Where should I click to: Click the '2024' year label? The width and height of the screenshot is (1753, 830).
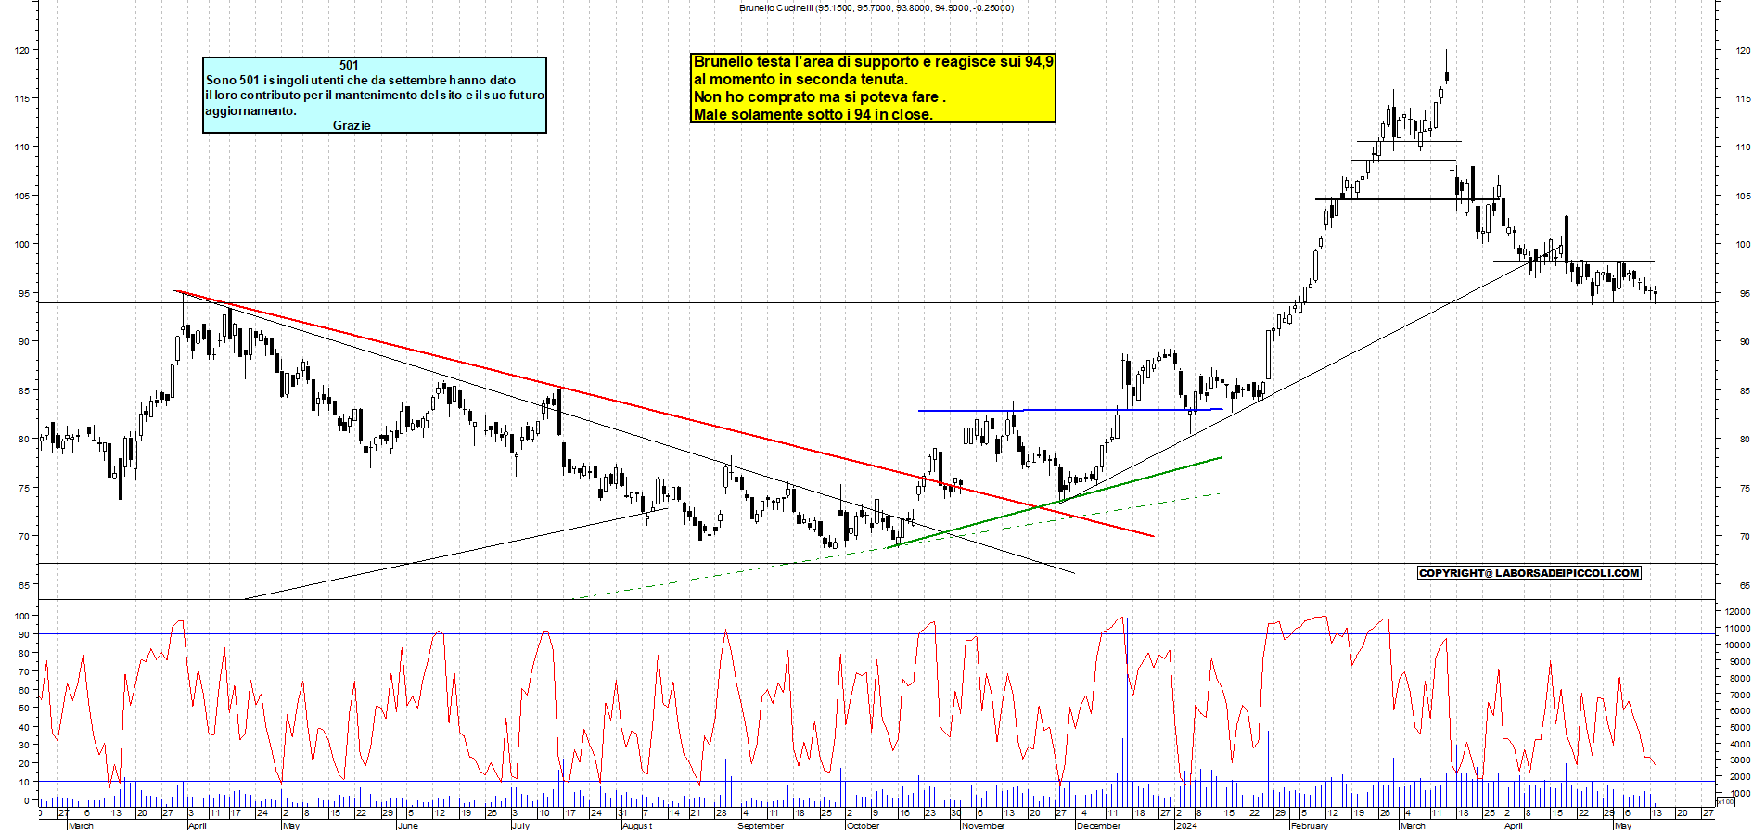(1186, 825)
